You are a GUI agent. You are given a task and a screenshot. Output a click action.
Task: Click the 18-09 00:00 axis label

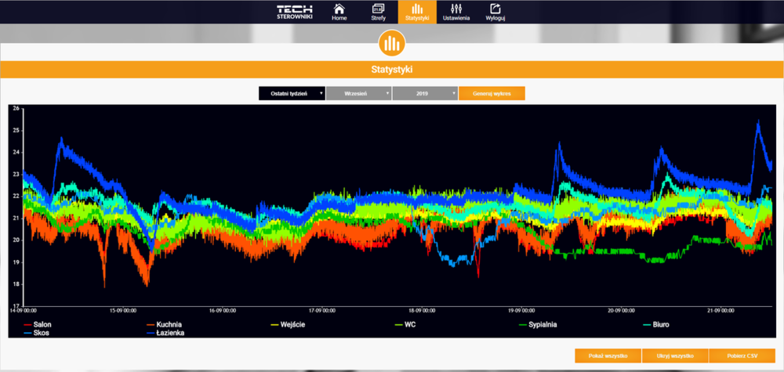pyautogui.click(x=419, y=310)
